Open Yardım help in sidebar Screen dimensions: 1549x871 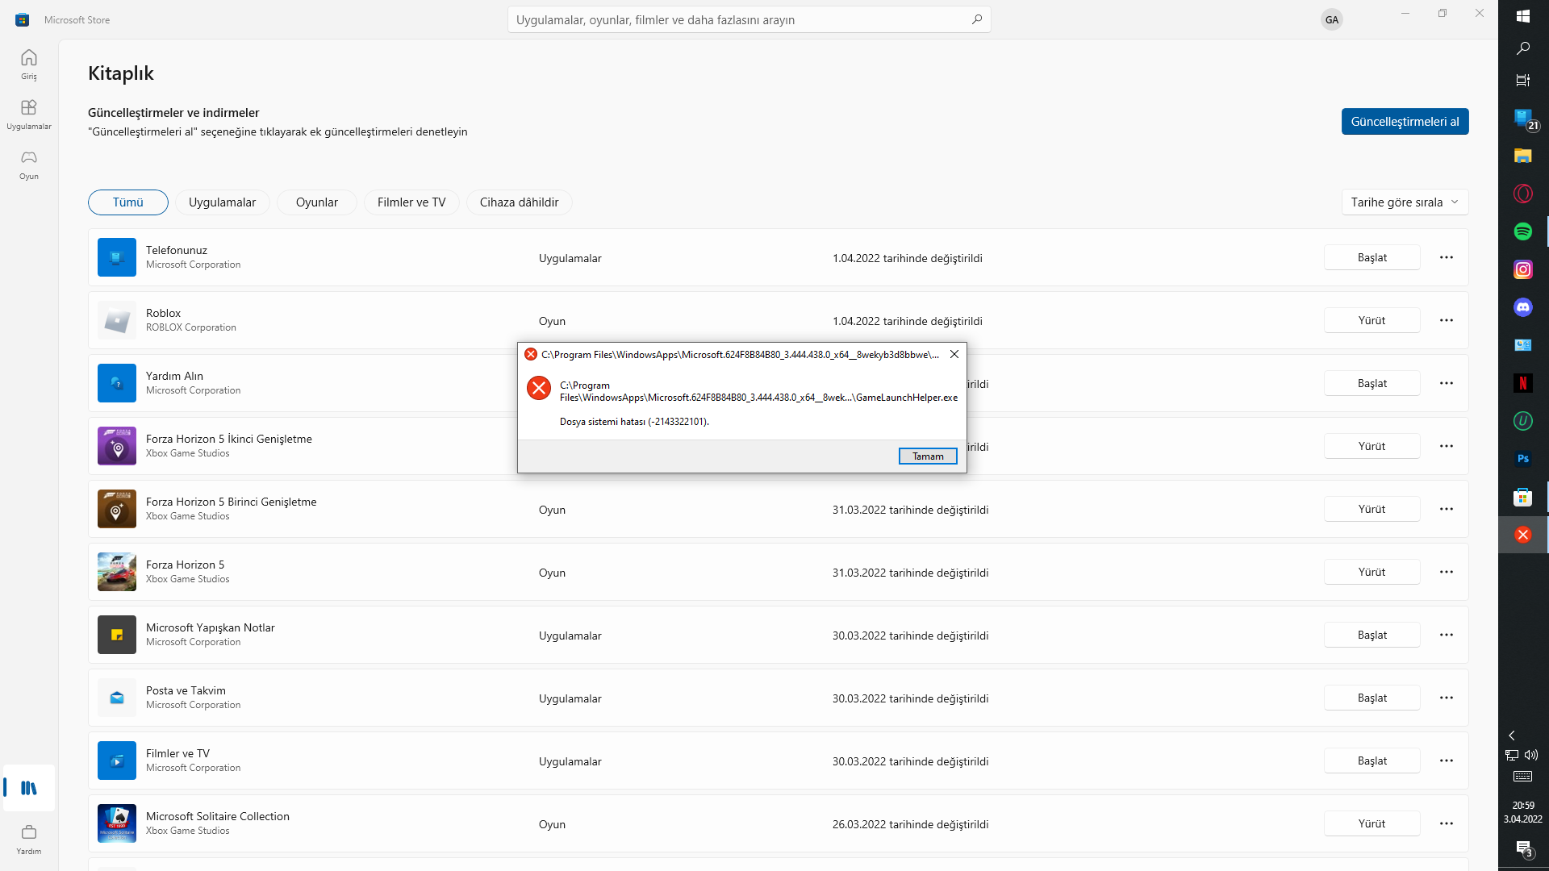pyautogui.click(x=29, y=839)
